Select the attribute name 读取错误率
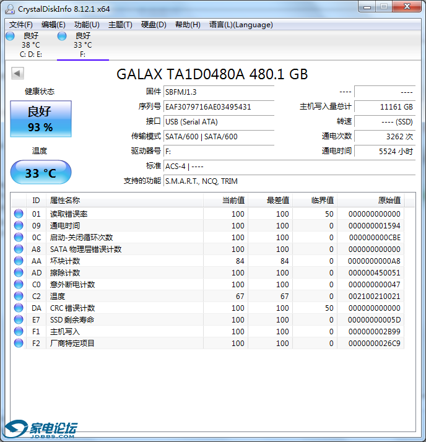426x442 pixels. tap(69, 214)
